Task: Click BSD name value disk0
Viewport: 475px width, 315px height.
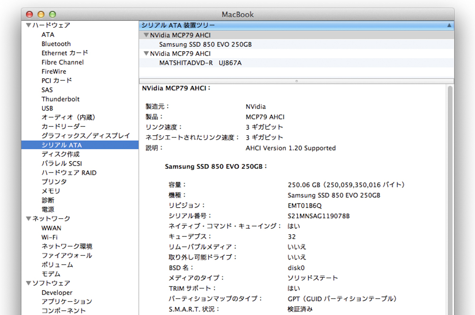Action: point(296,268)
